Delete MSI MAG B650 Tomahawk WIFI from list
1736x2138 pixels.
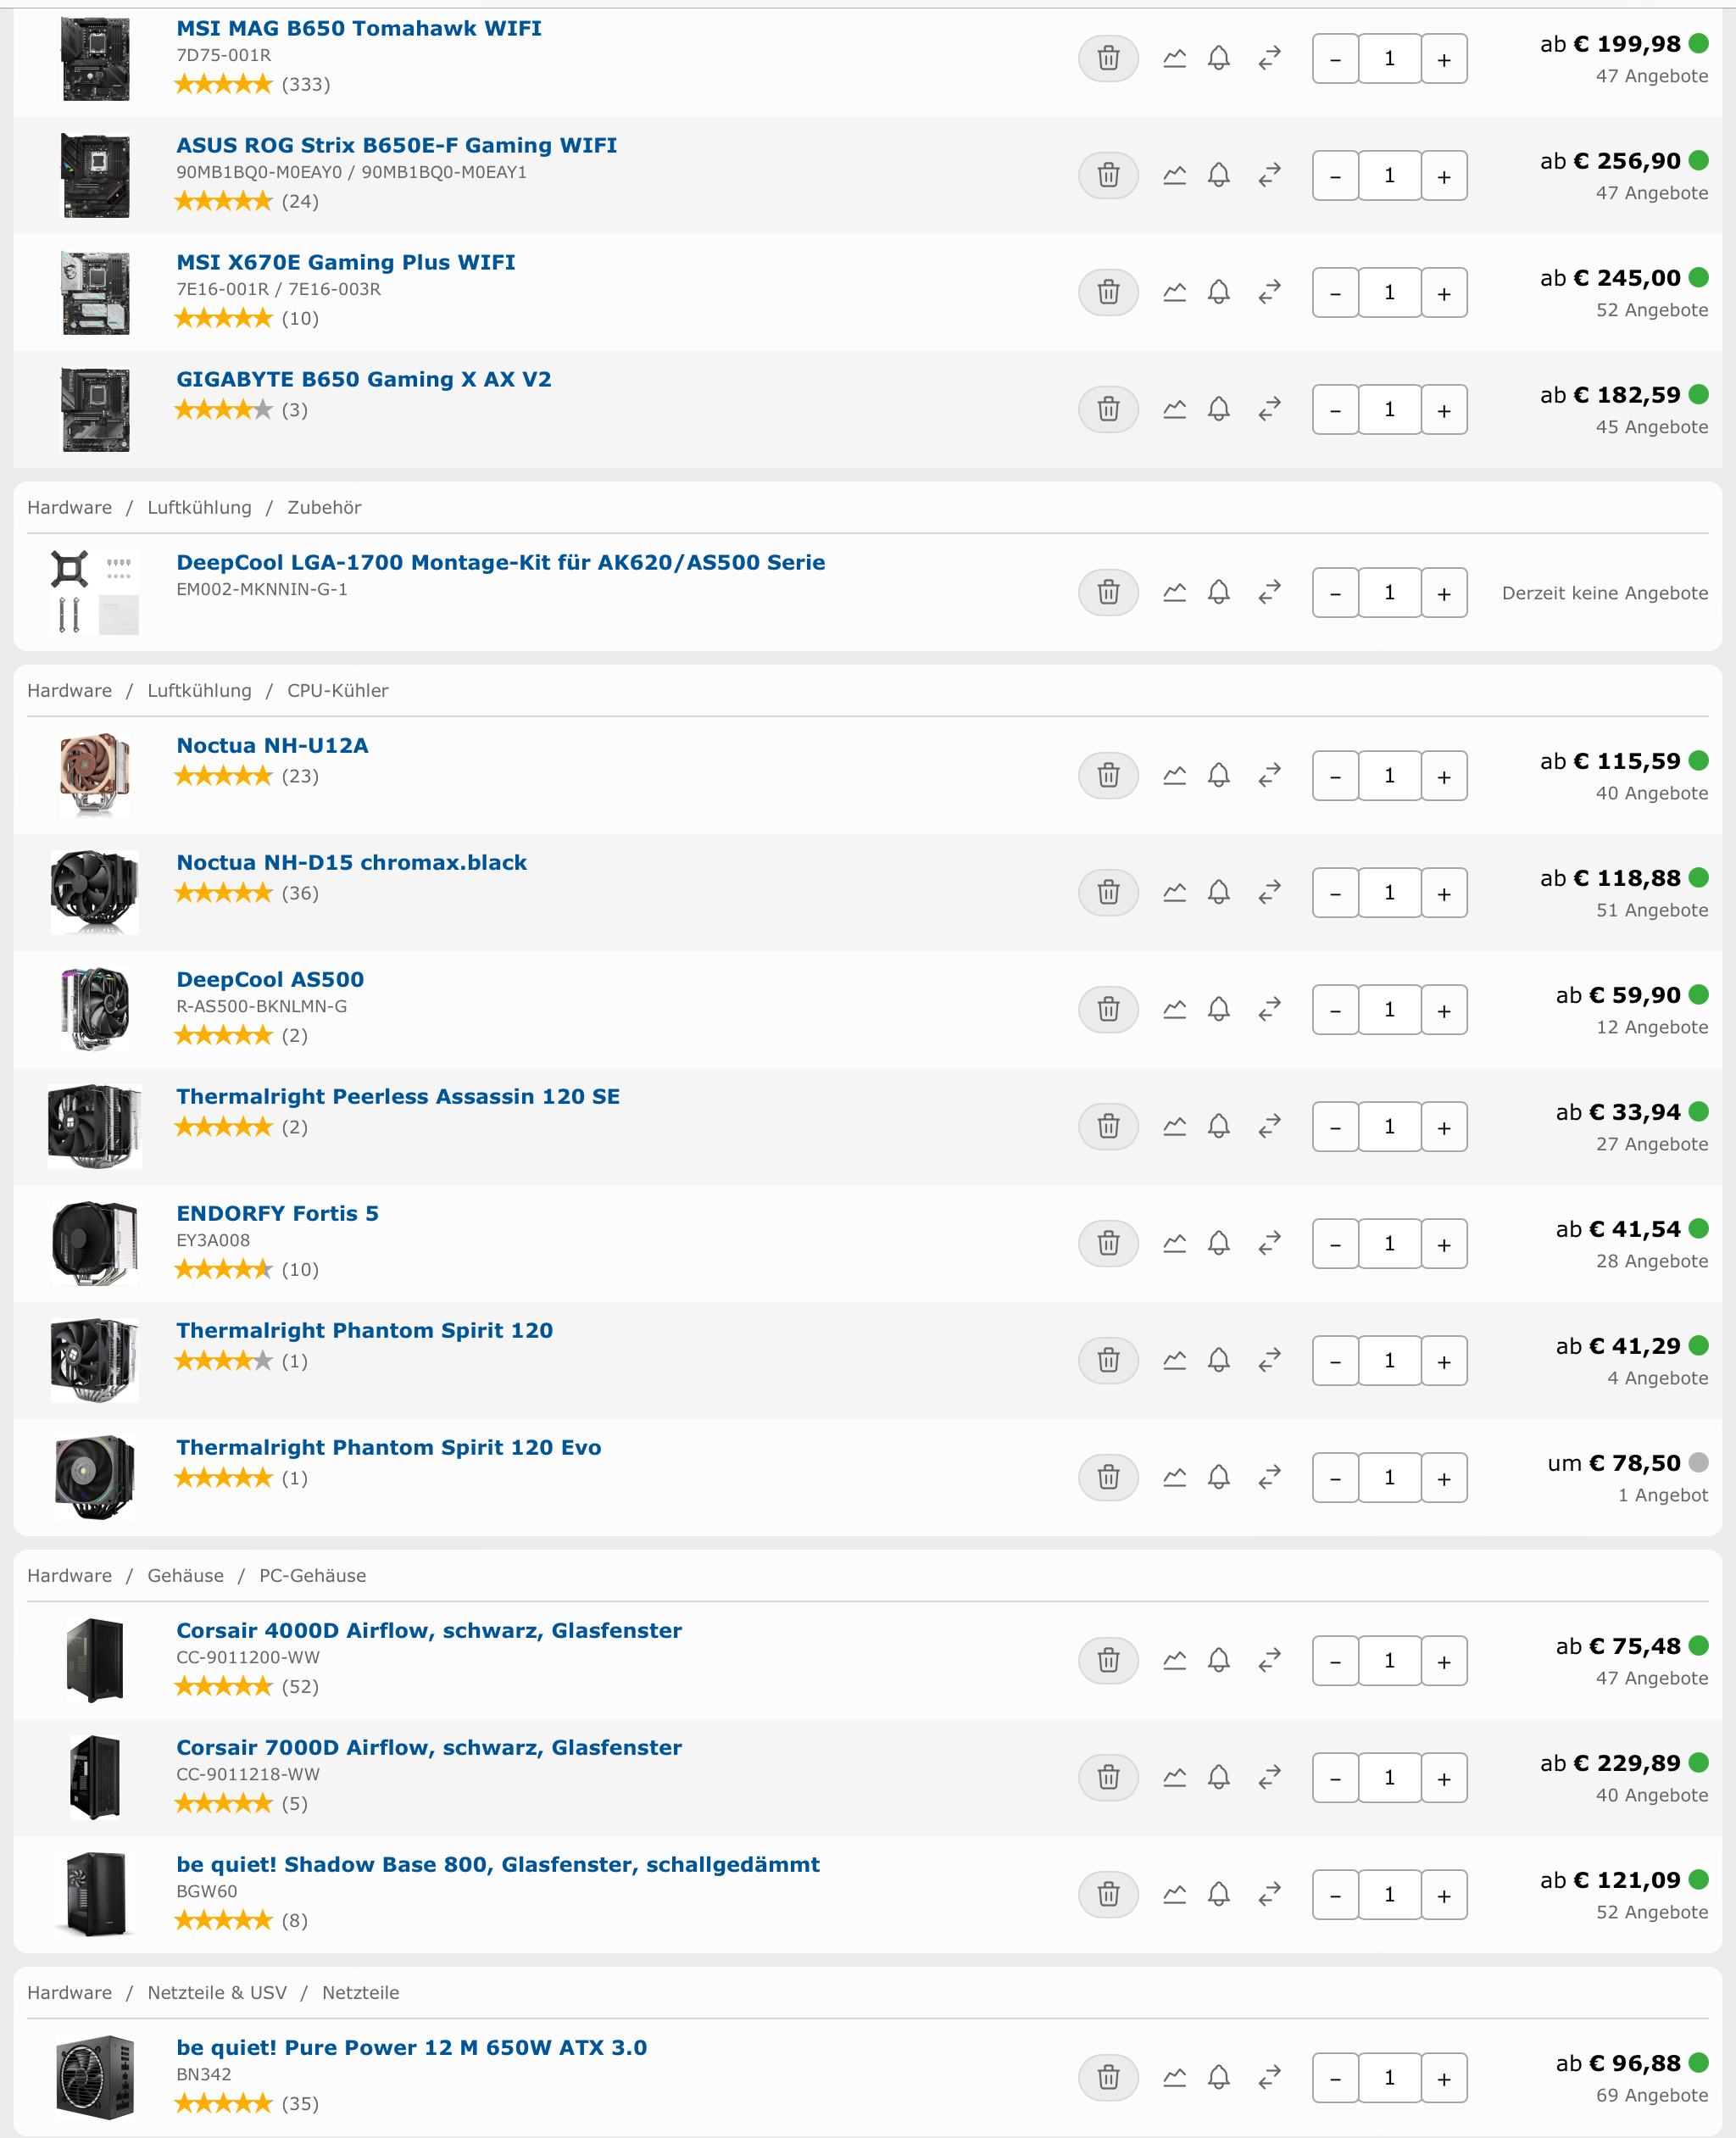1108,58
